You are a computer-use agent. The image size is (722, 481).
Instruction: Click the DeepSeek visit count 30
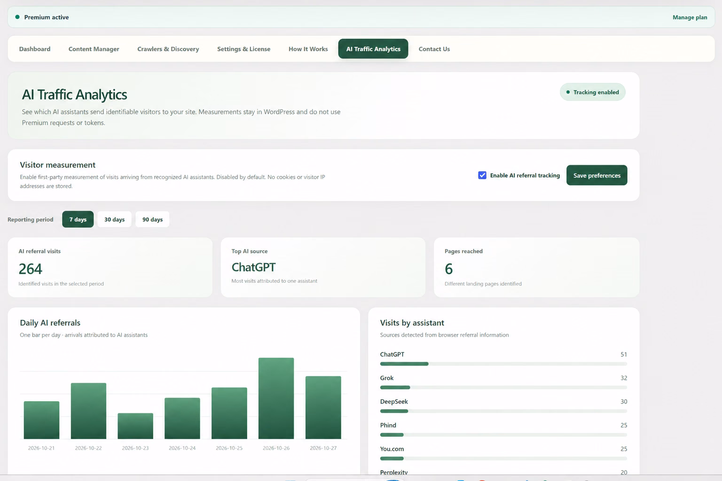[x=624, y=402]
